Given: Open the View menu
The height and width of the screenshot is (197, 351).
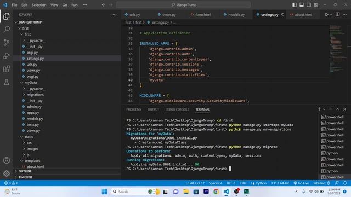Looking at the screenshot, I should (x=54, y=5).
